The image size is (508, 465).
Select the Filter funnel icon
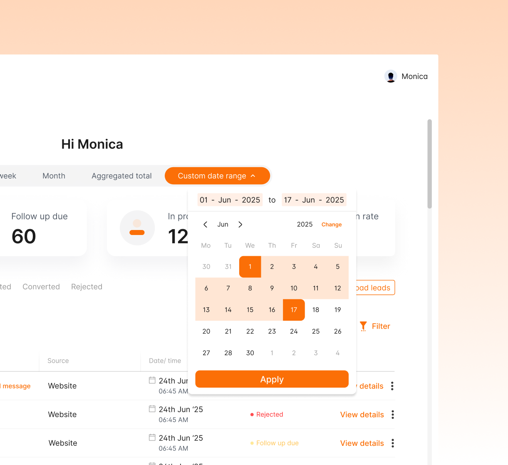363,326
